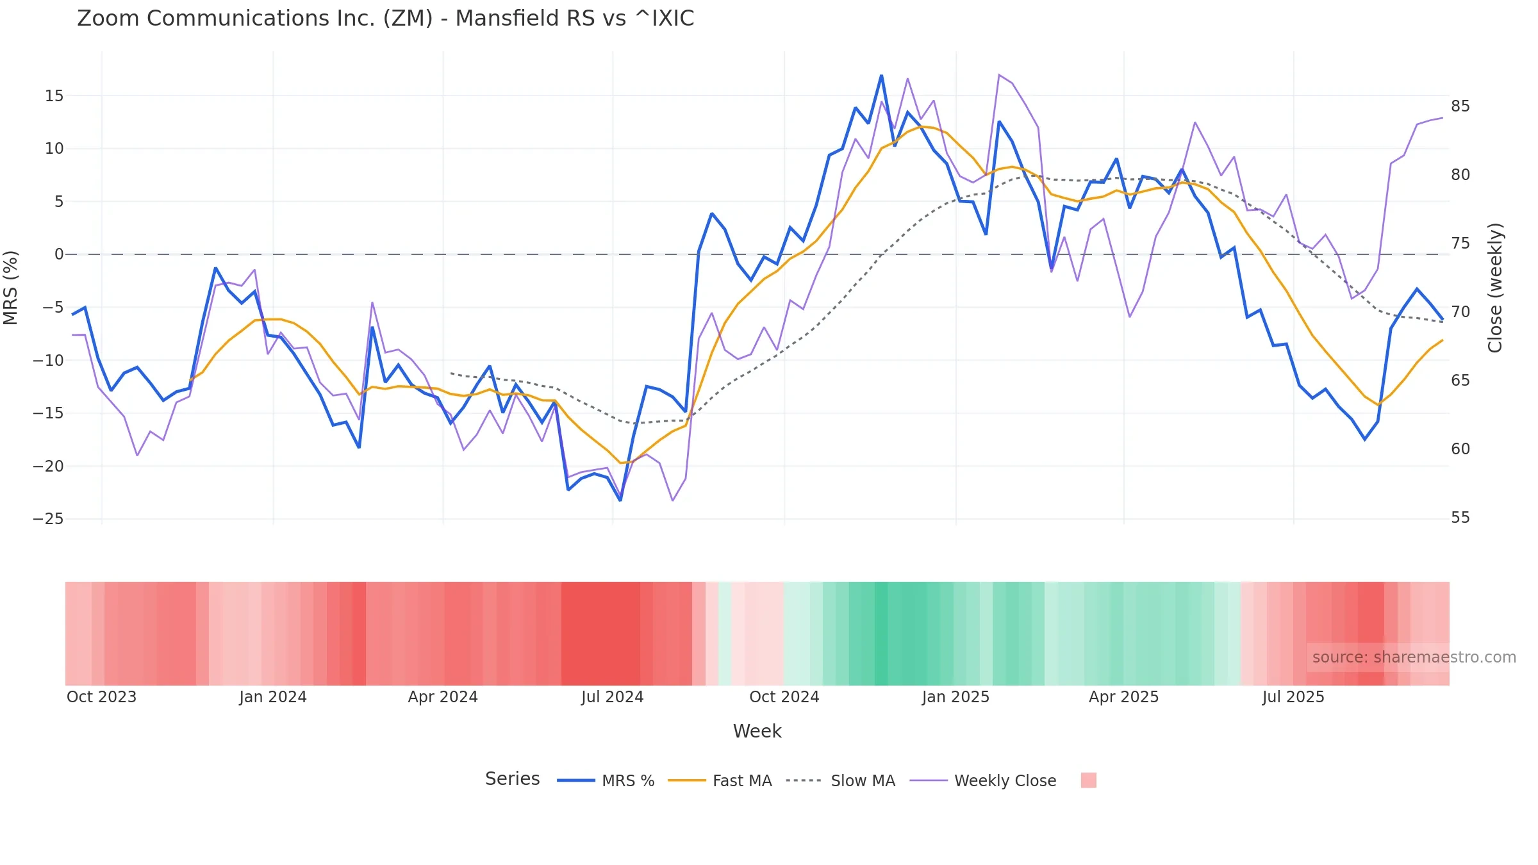Click the 'Apr 2024' x-axis label
This screenshot has height=865, width=1538.
pyautogui.click(x=443, y=697)
